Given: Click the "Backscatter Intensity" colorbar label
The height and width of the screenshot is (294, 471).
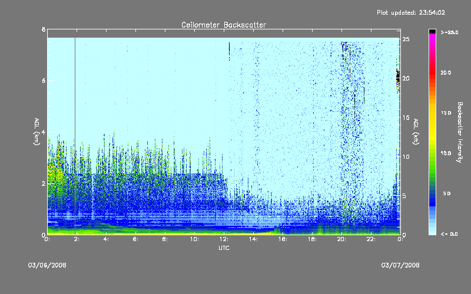Looking at the screenshot, I should [459, 132].
